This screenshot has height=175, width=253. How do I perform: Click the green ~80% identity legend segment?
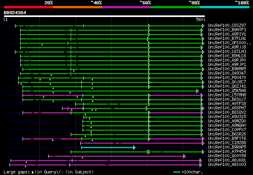pos(176,7)
